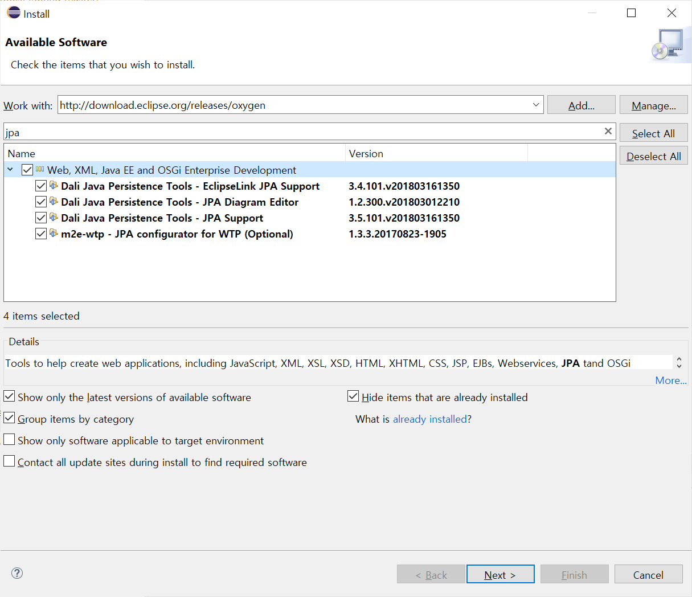Click version 3.5.101.v201803161350

point(404,218)
